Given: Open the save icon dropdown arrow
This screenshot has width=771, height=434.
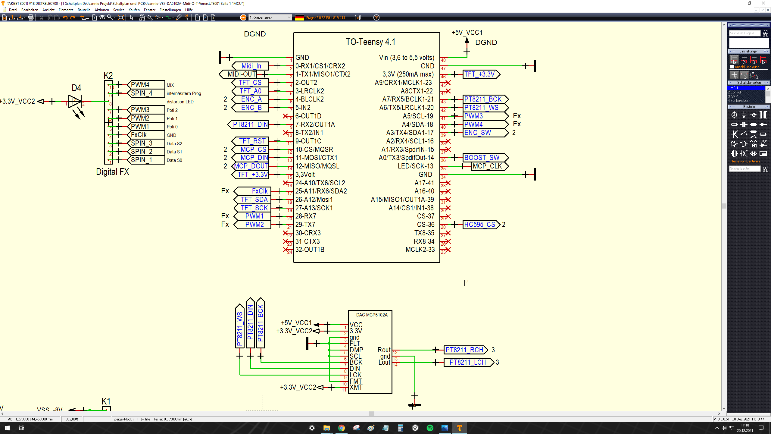Looking at the screenshot, I should point(25,17).
